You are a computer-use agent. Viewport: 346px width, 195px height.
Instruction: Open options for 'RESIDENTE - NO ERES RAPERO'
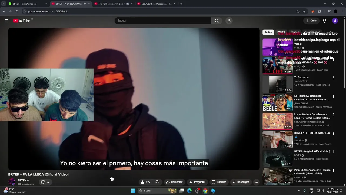(334, 134)
